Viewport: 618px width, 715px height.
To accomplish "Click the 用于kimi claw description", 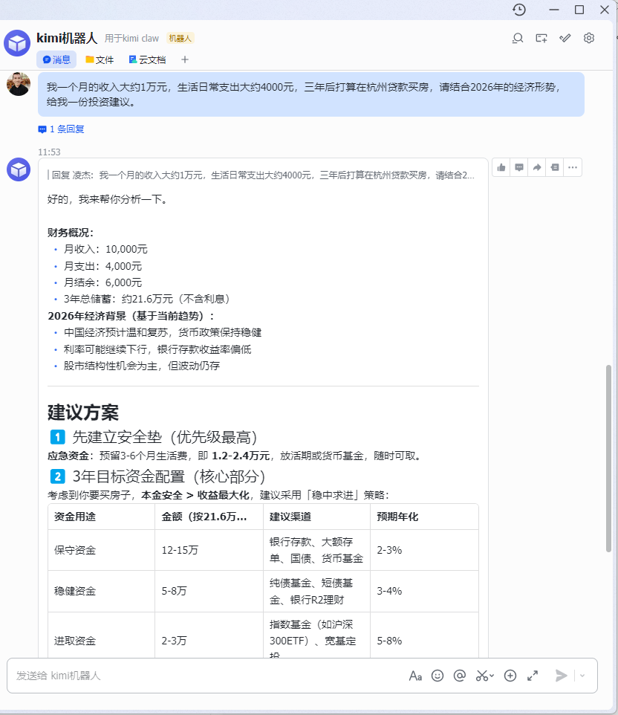I will [131, 39].
